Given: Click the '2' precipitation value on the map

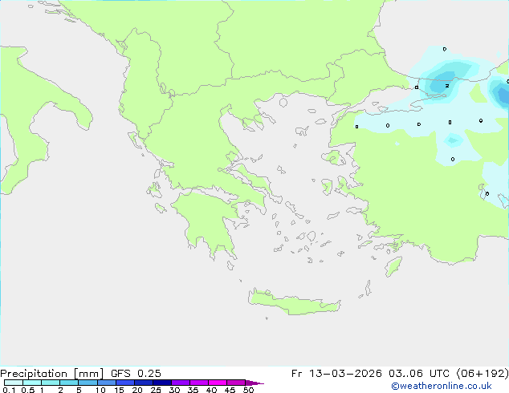Looking at the screenshot, I should coord(447,86).
